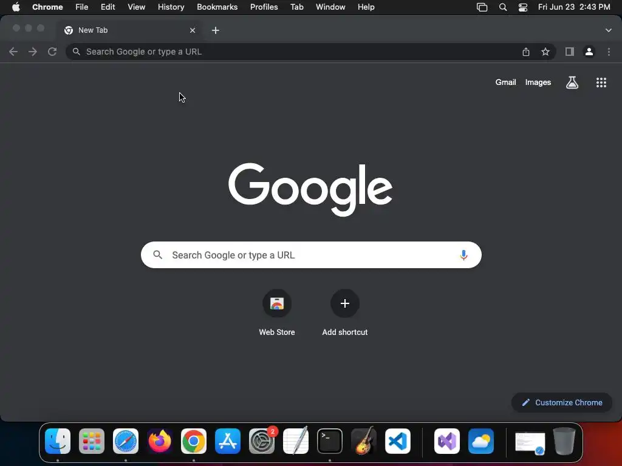Open Launchpad from the Dock
Viewport: 622px width, 466px height.
92,441
